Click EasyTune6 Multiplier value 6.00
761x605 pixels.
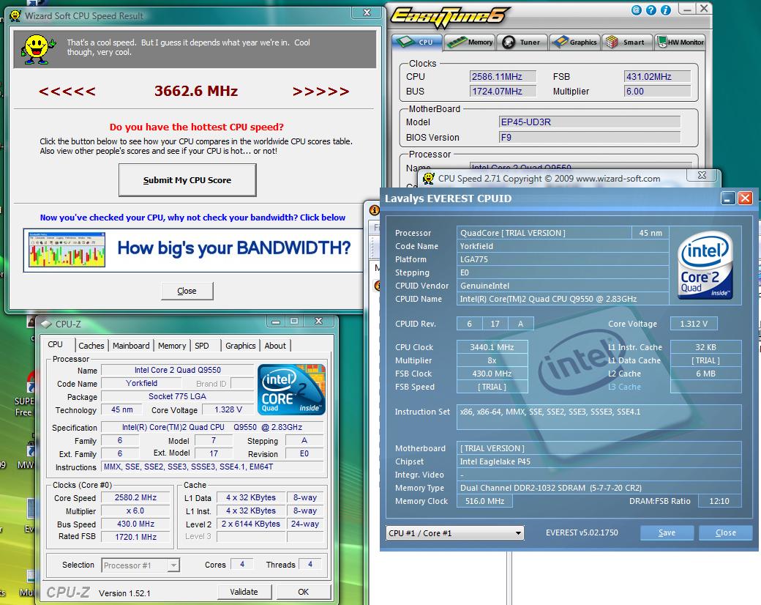pyautogui.click(x=657, y=92)
